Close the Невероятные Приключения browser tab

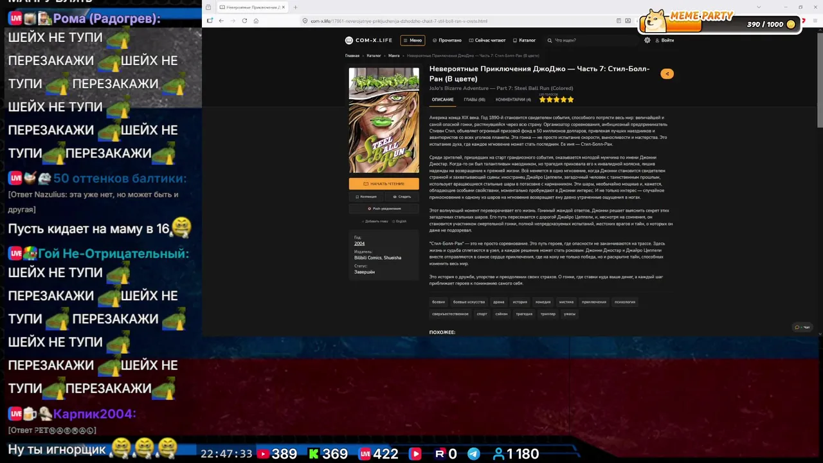pyautogui.click(x=285, y=7)
